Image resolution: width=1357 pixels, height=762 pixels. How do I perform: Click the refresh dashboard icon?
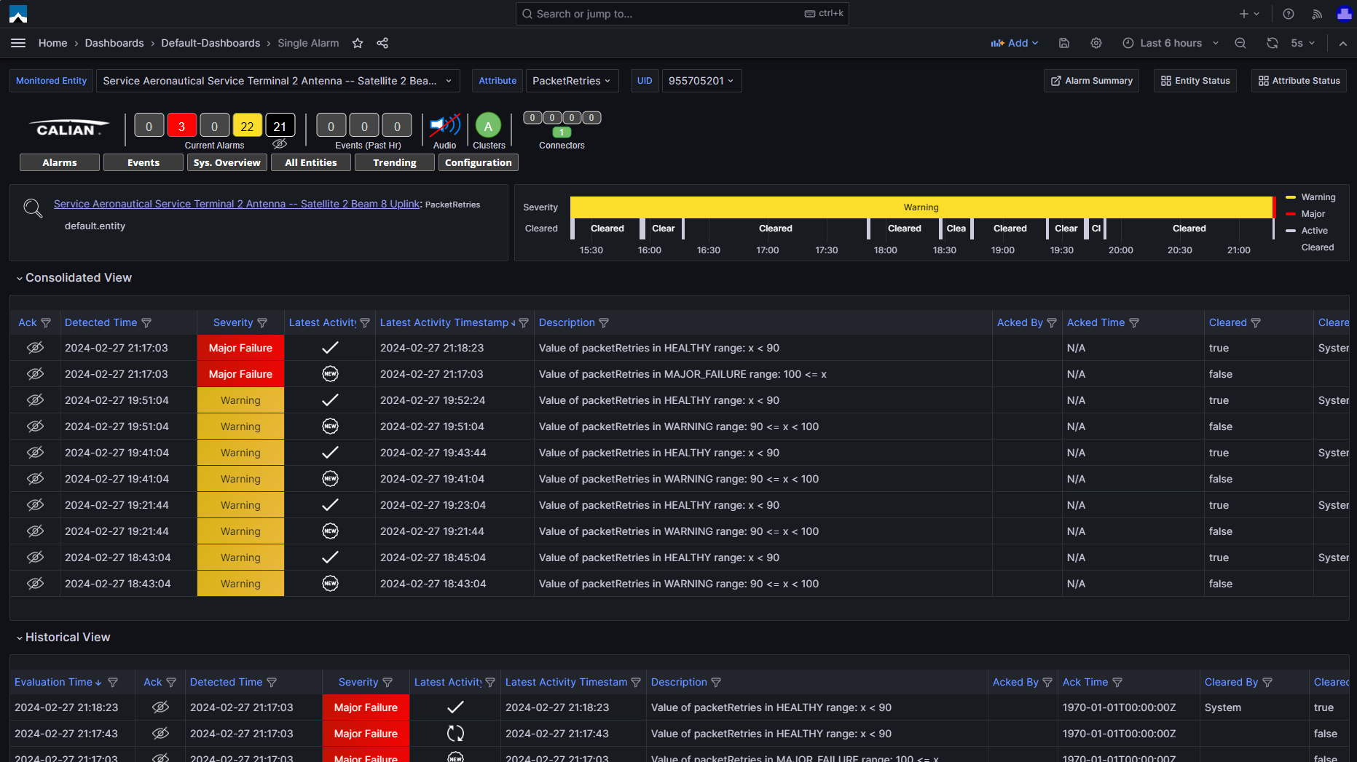[1272, 43]
